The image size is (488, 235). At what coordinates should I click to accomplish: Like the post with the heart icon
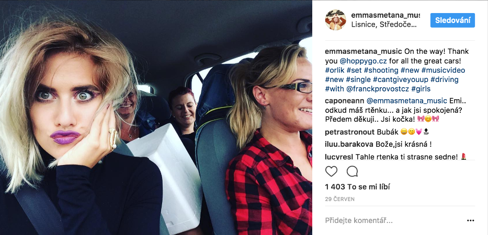click(x=331, y=171)
